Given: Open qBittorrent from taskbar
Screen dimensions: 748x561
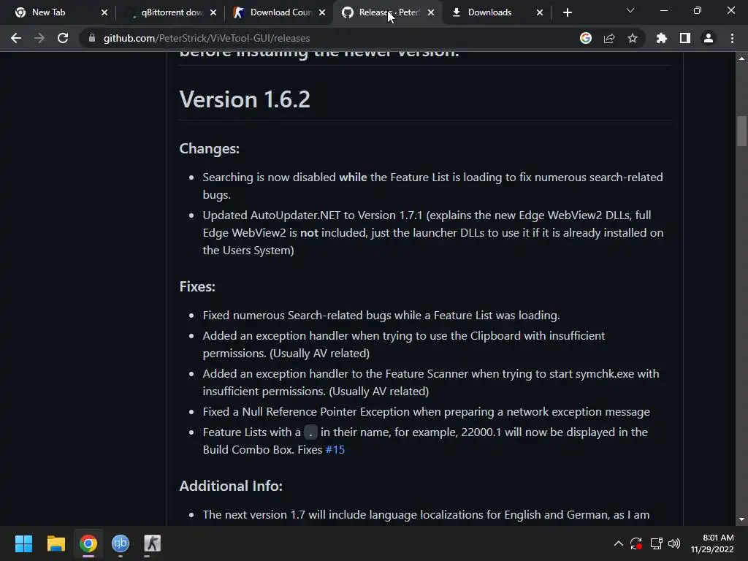Looking at the screenshot, I should point(121,543).
